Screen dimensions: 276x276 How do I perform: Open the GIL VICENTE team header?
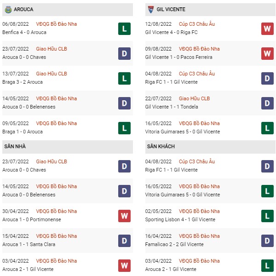click(x=210, y=10)
